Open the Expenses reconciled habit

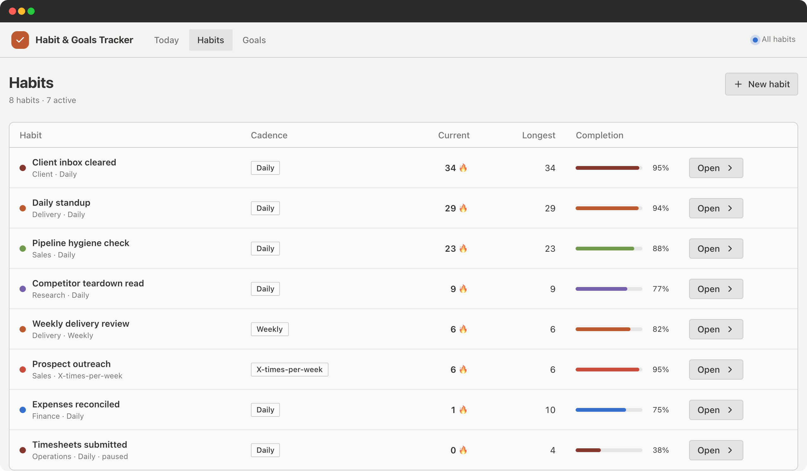(716, 410)
